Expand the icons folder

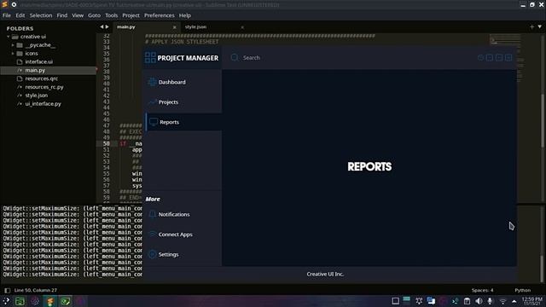[13, 53]
